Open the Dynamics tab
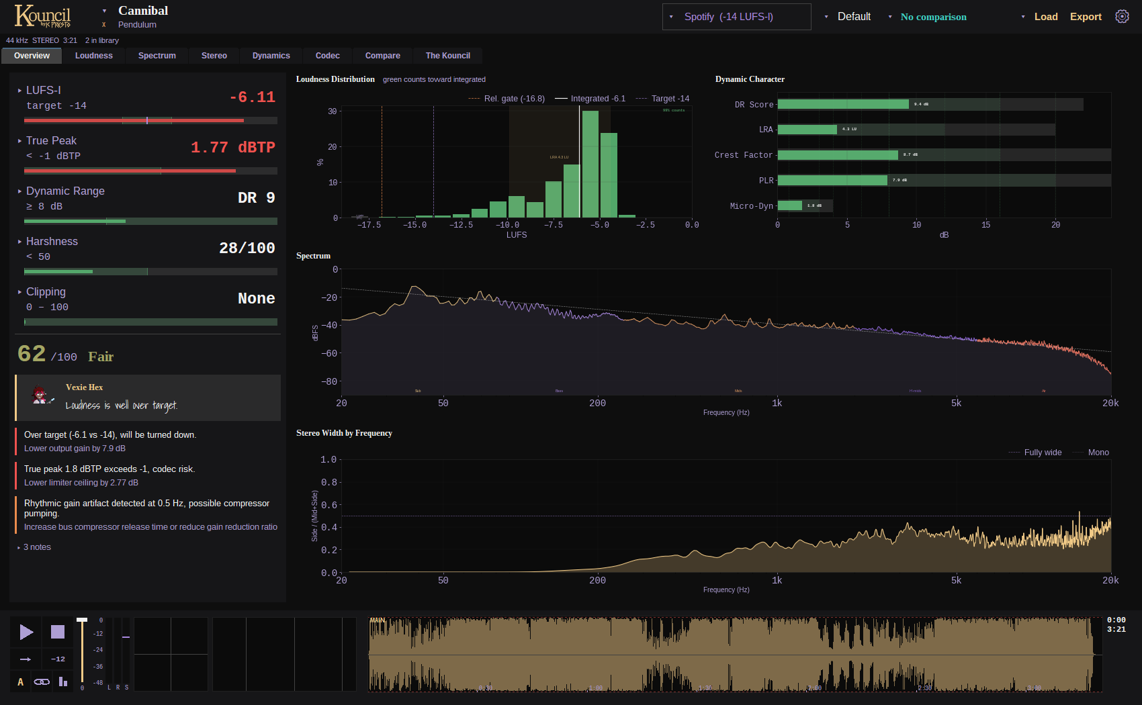 pos(271,56)
